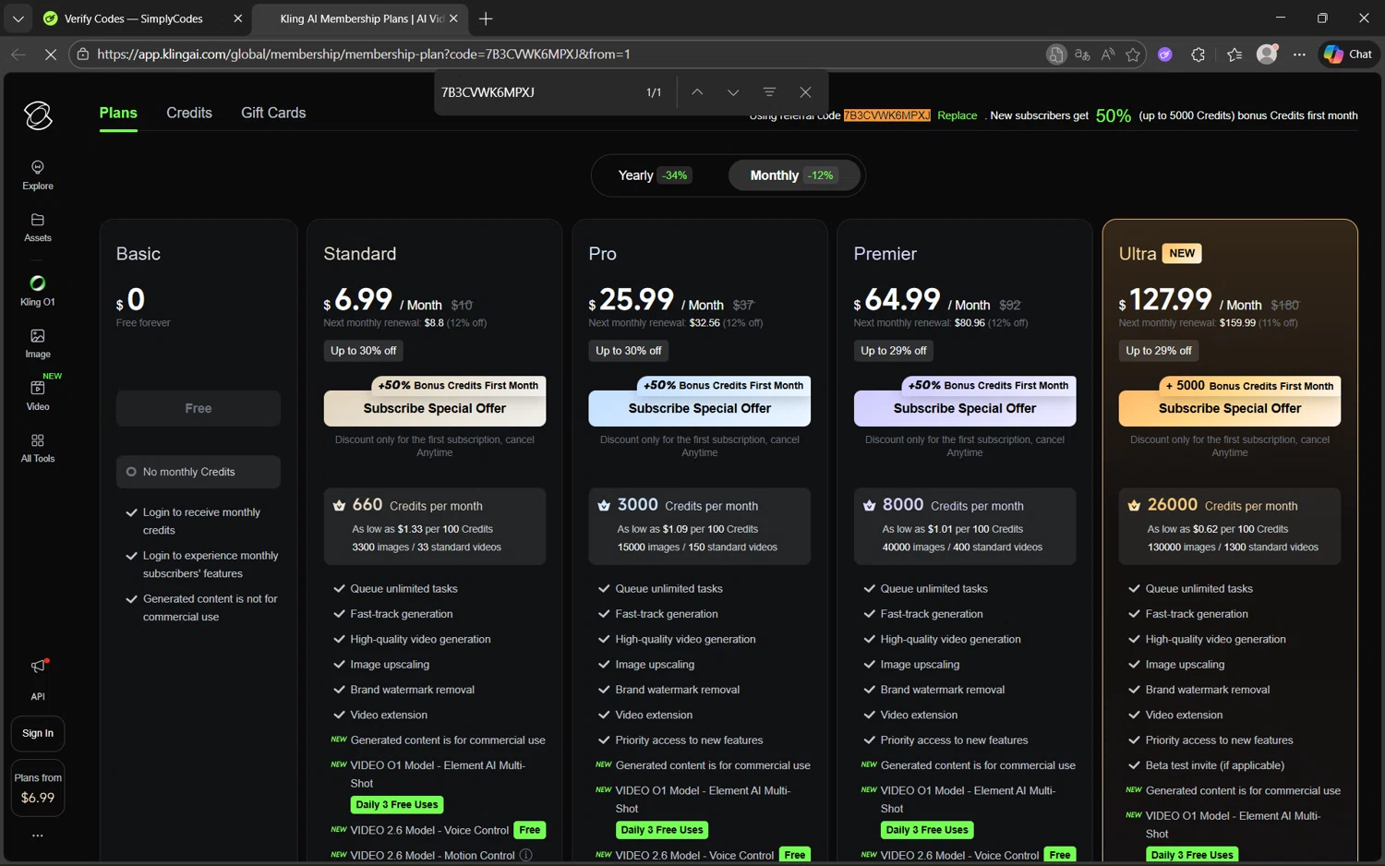The image size is (1385, 866).
Task: Switch to the Credits tab
Action: pyautogui.click(x=189, y=113)
